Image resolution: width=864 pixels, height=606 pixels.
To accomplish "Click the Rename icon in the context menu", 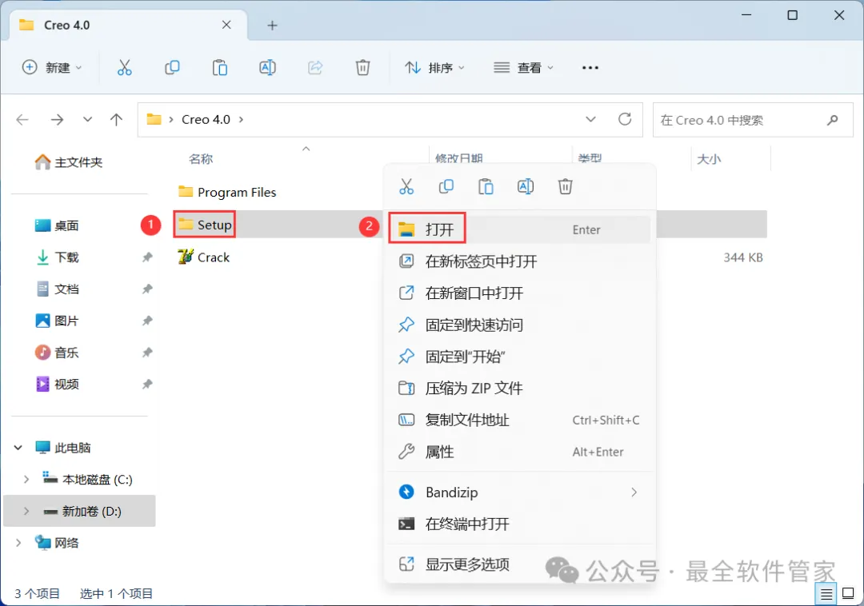I will [525, 186].
